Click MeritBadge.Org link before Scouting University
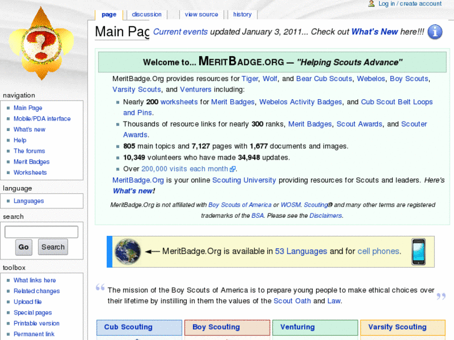The height and width of the screenshot is (340, 454). click(138, 180)
